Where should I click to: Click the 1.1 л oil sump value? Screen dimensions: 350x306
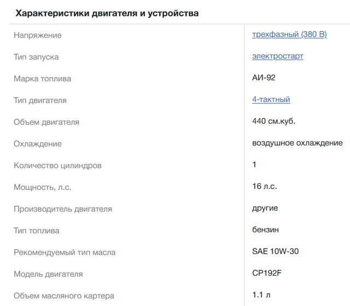(x=261, y=295)
